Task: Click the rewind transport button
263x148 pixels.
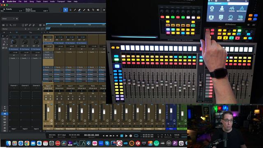Action: click(x=107, y=136)
